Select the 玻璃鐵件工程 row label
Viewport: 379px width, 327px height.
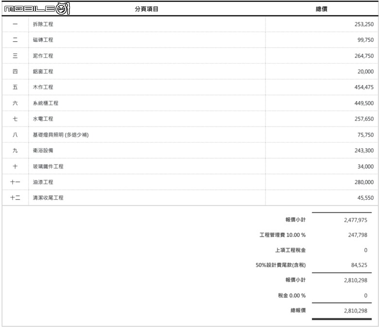[48, 167]
